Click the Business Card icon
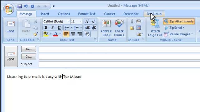The height and width of the screenshot is (112, 200). (139, 21)
